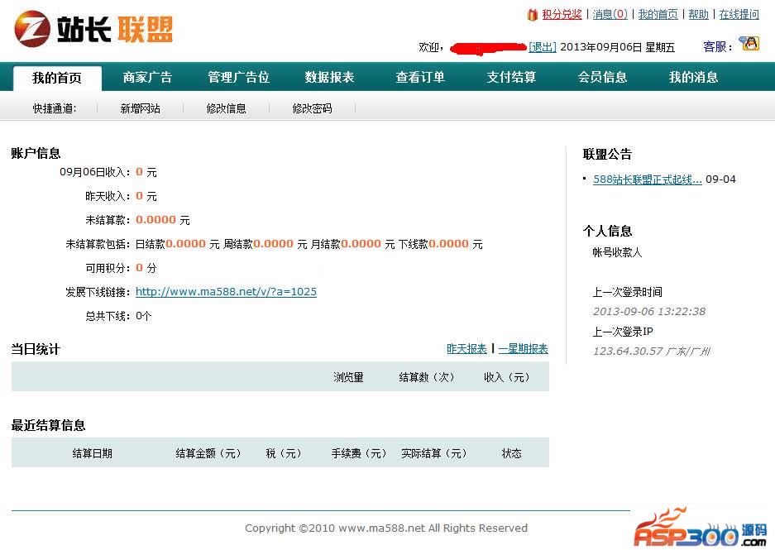Viewport: 775px width, 550px height.
Task: Open the 帮助 link
Action: coord(698,14)
